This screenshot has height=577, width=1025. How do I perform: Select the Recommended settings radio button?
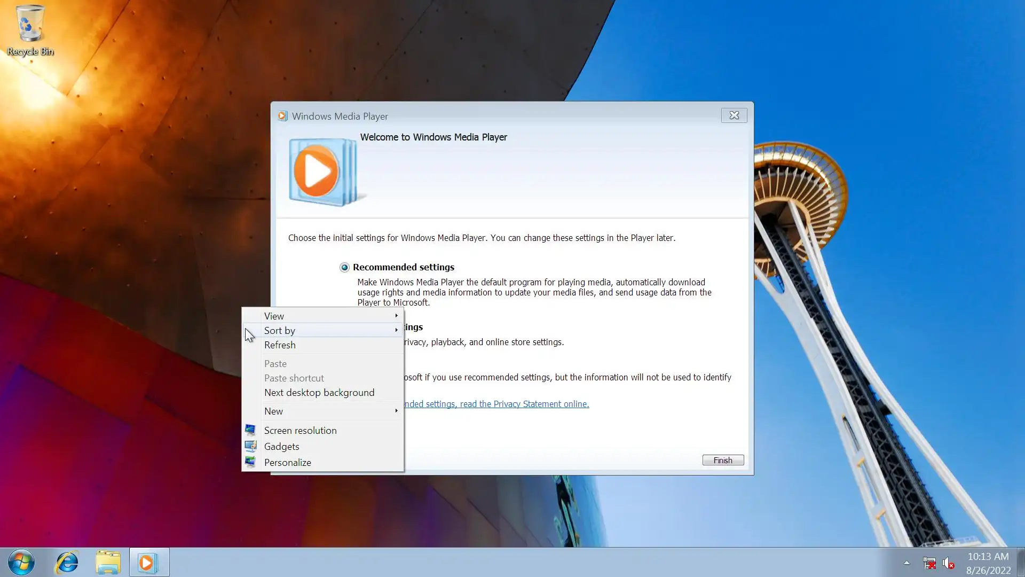coord(344,268)
